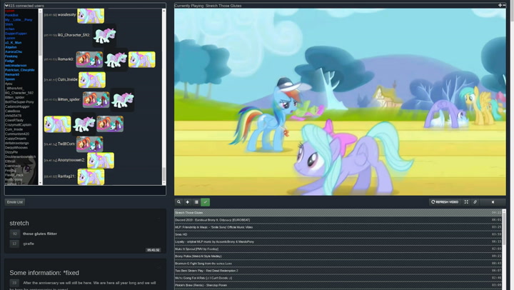Select 'Two Best Sisters Play' playlist entry

[338, 271]
